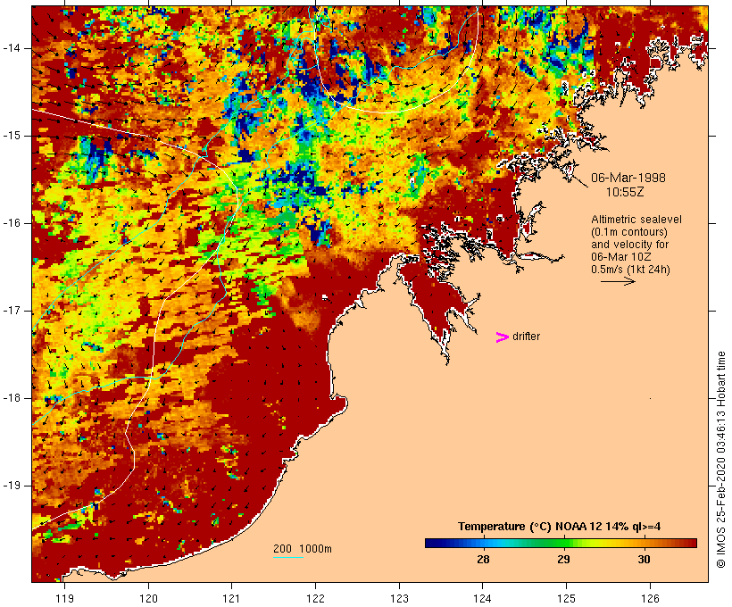Click the '122' longitude axis label
Image resolution: width=732 pixels, height=607 pixels.
[x=316, y=598]
